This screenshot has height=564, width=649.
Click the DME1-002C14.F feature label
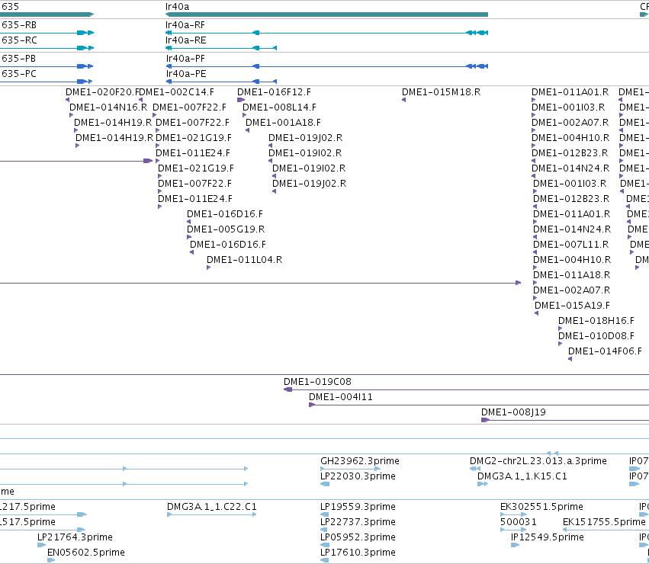[x=176, y=92]
